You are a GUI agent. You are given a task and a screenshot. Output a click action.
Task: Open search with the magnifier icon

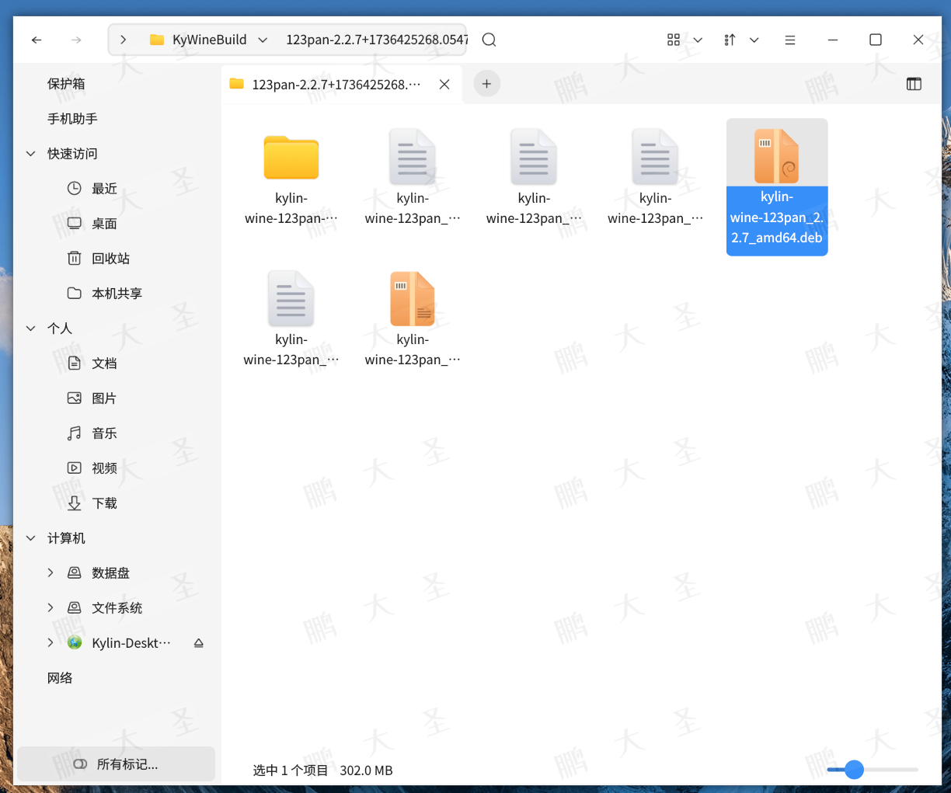(489, 40)
